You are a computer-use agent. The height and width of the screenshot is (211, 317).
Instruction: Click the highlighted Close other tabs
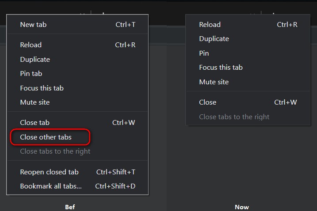(50, 137)
